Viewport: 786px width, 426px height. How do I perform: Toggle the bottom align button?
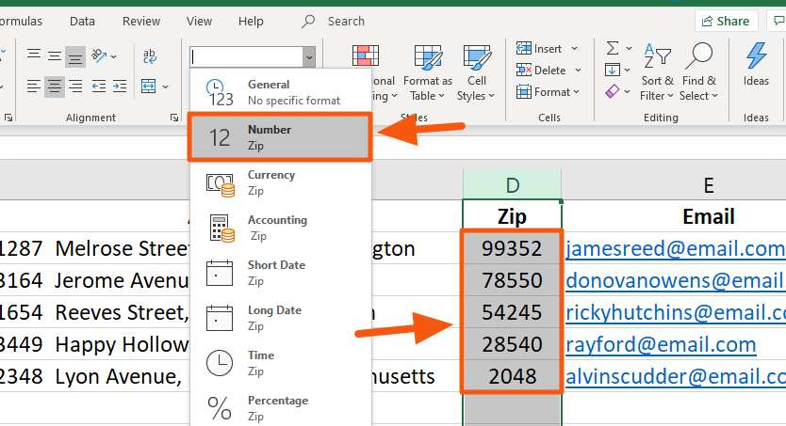(x=75, y=57)
